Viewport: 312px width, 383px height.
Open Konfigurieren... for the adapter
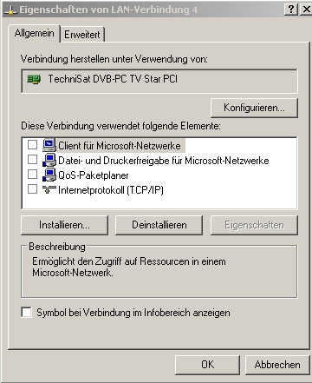pyautogui.click(x=254, y=108)
